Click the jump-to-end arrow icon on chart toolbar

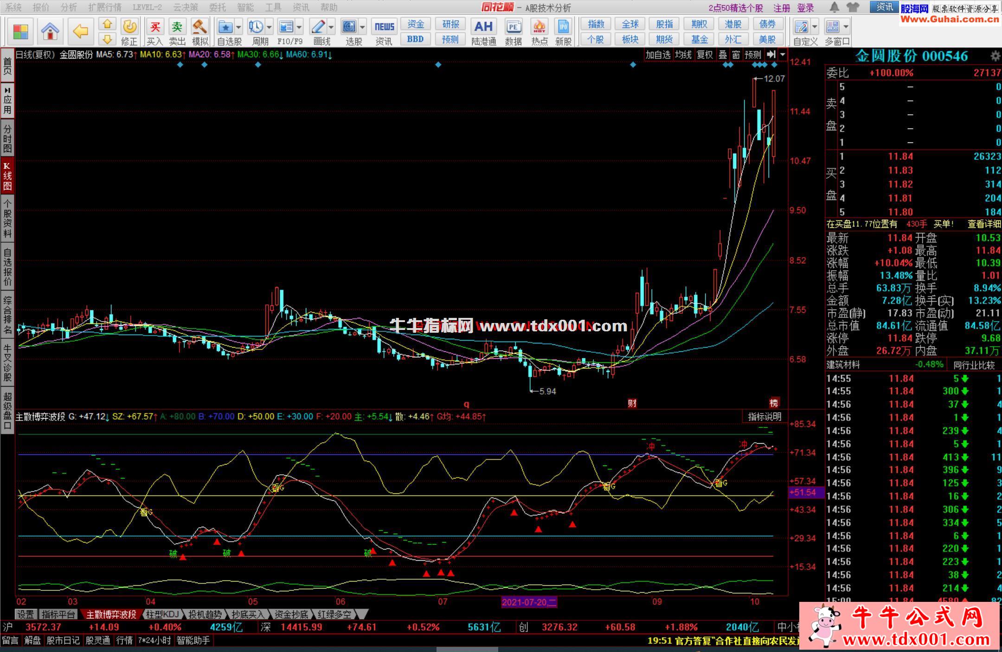pyautogui.click(x=771, y=54)
